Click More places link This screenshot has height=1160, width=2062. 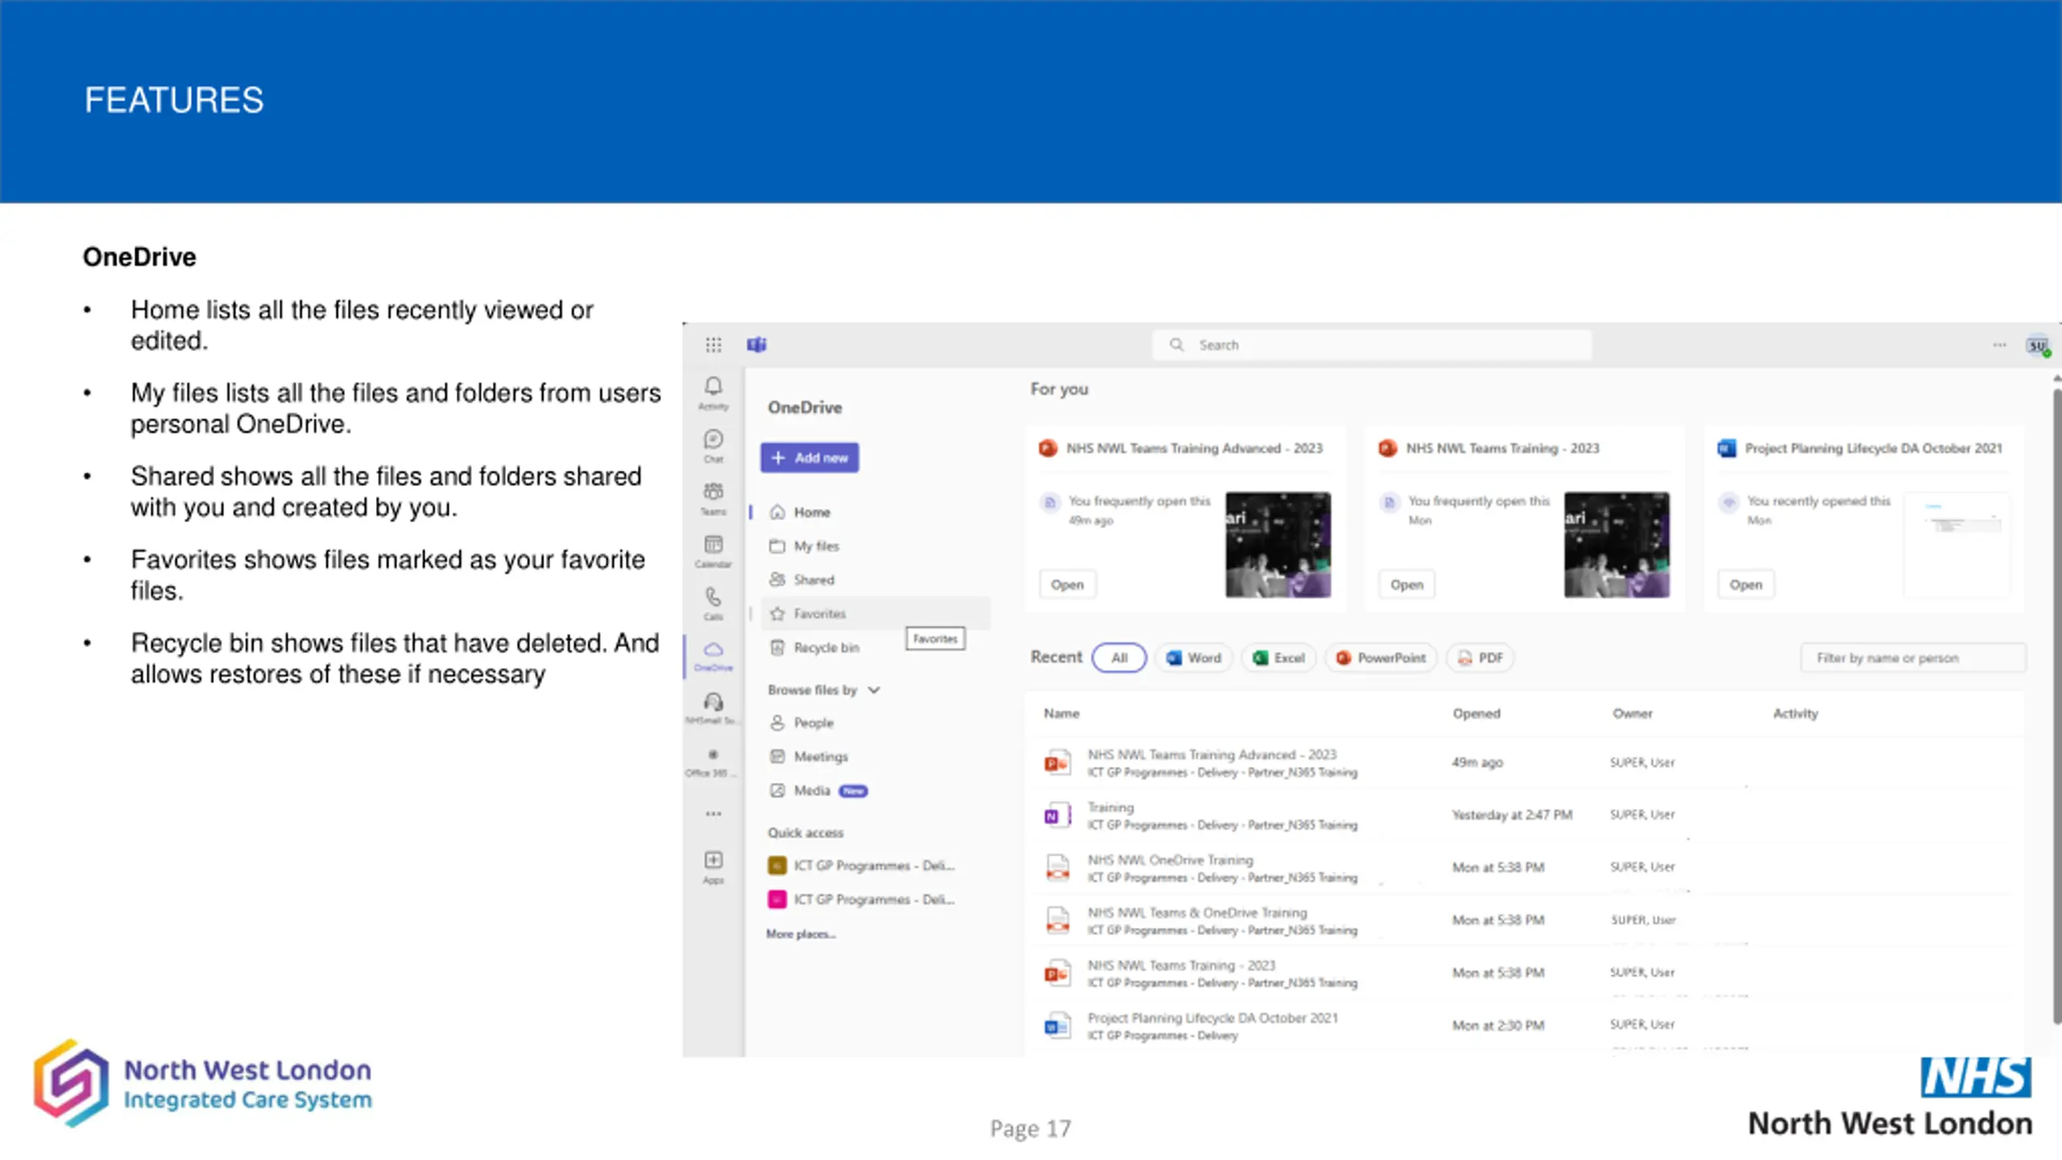801,934
